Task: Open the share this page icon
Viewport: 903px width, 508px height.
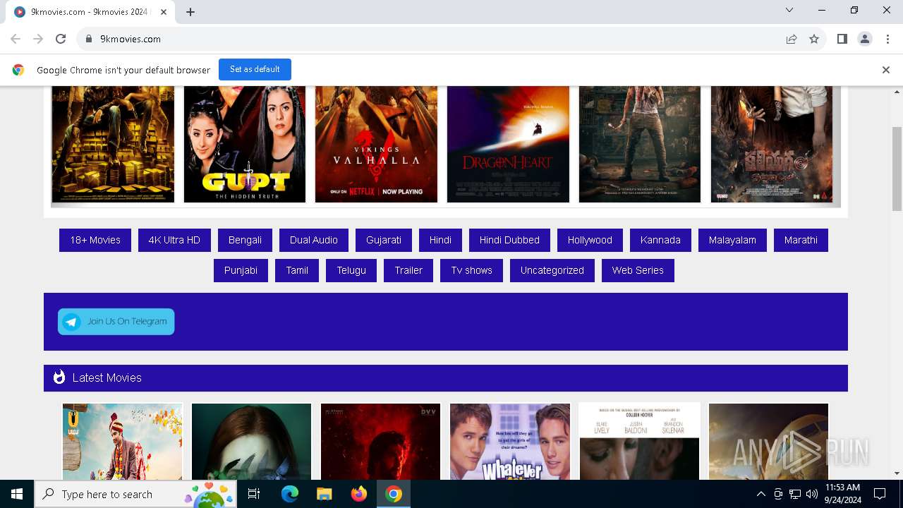Action: coord(792,39)
